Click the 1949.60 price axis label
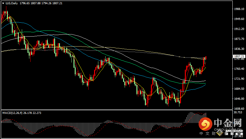 pos(239,19)
